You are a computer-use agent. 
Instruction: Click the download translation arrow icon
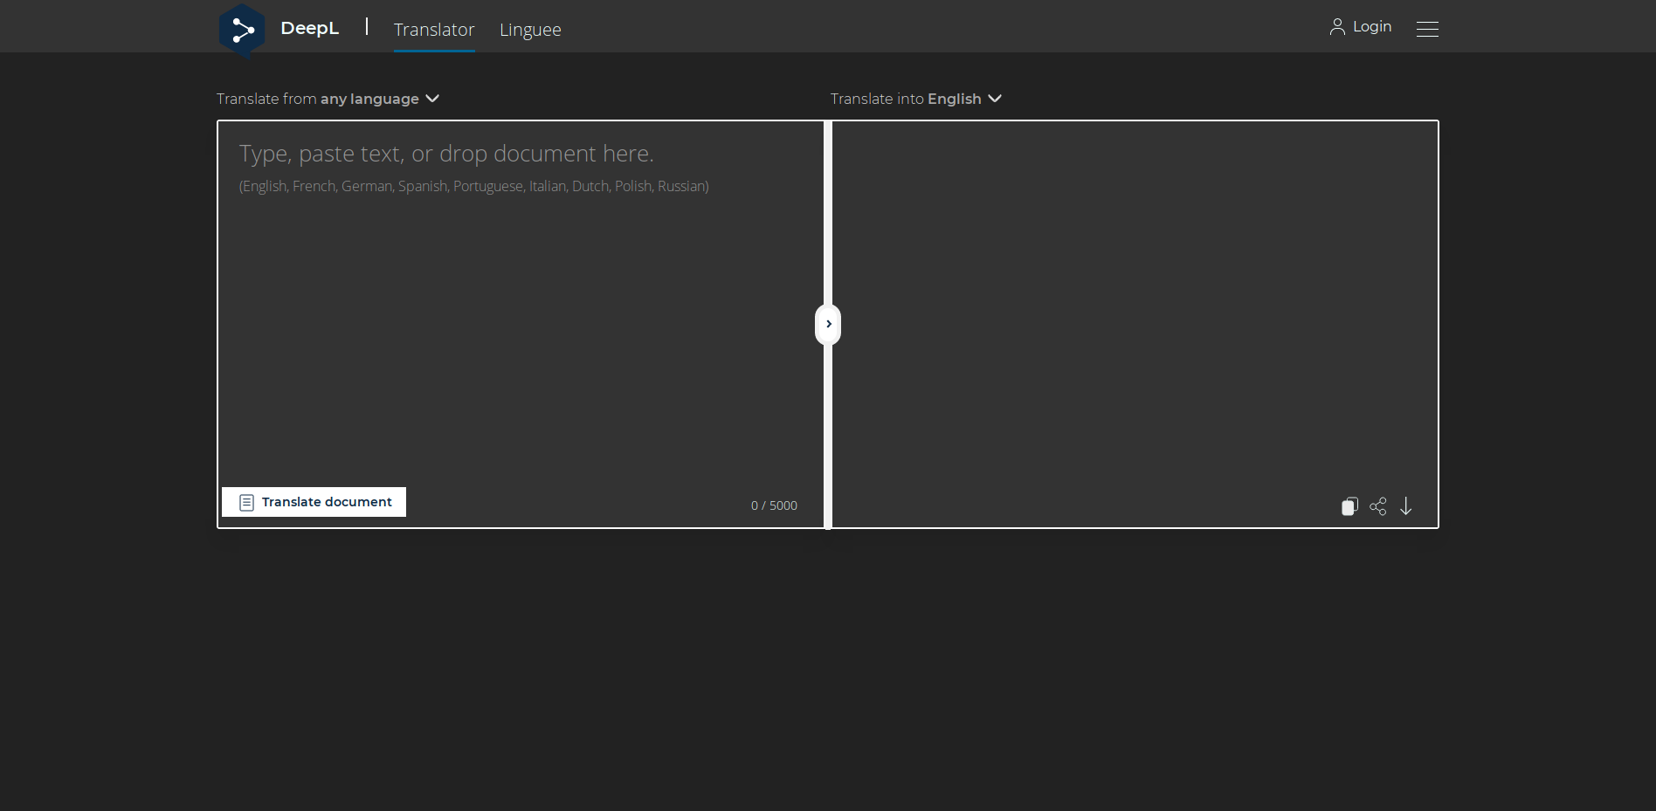[1406, 506]
